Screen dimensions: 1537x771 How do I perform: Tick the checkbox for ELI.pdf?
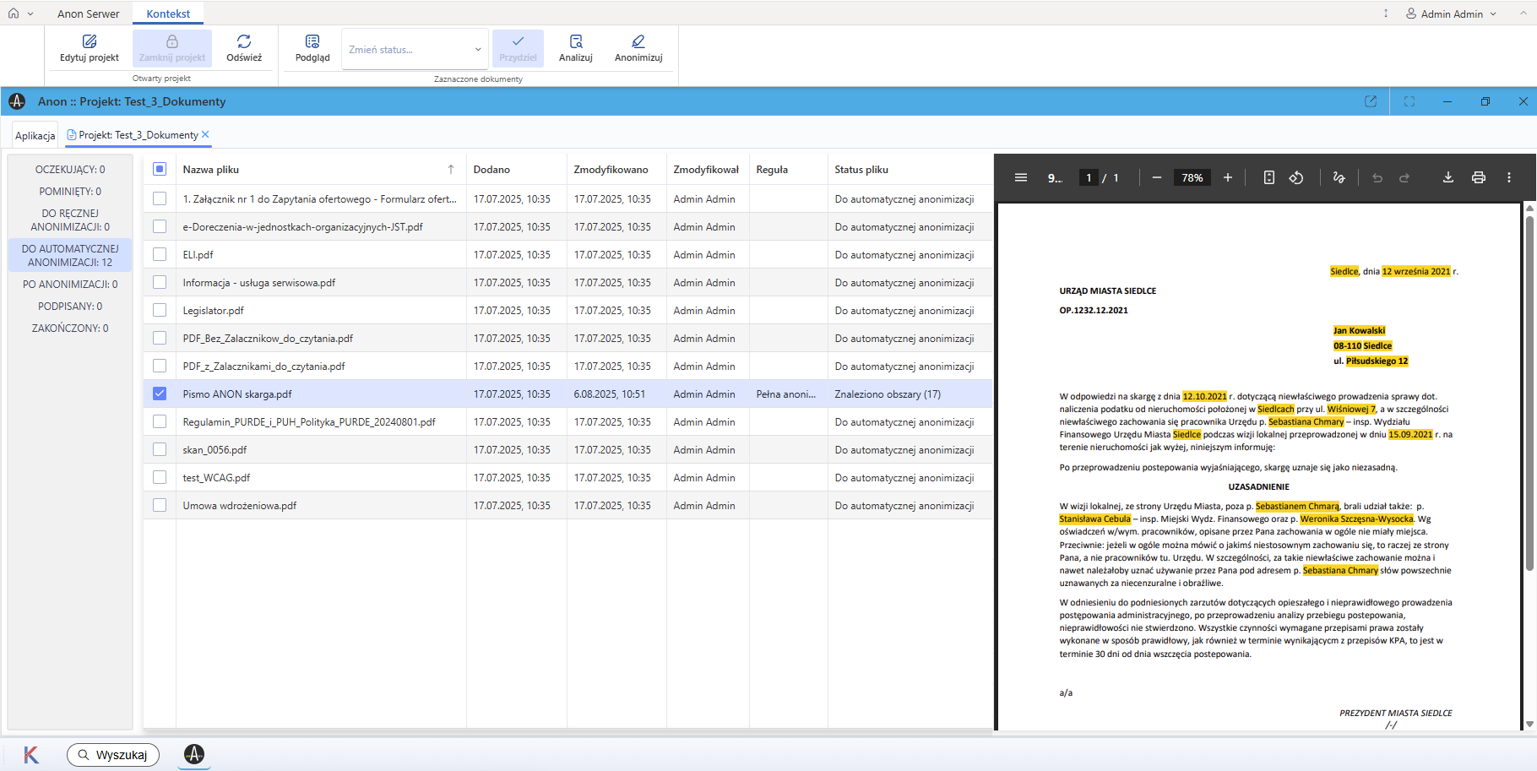point(160,254)
